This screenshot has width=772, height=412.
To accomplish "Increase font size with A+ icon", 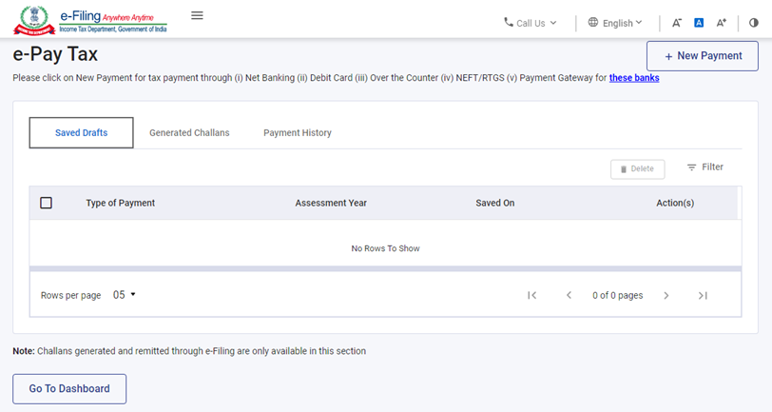I will 722,23.
